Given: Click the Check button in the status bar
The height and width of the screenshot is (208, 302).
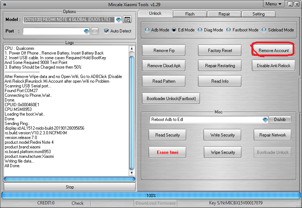Looking at the screenshot, I should pyautogui.click(x=77, y=203).
